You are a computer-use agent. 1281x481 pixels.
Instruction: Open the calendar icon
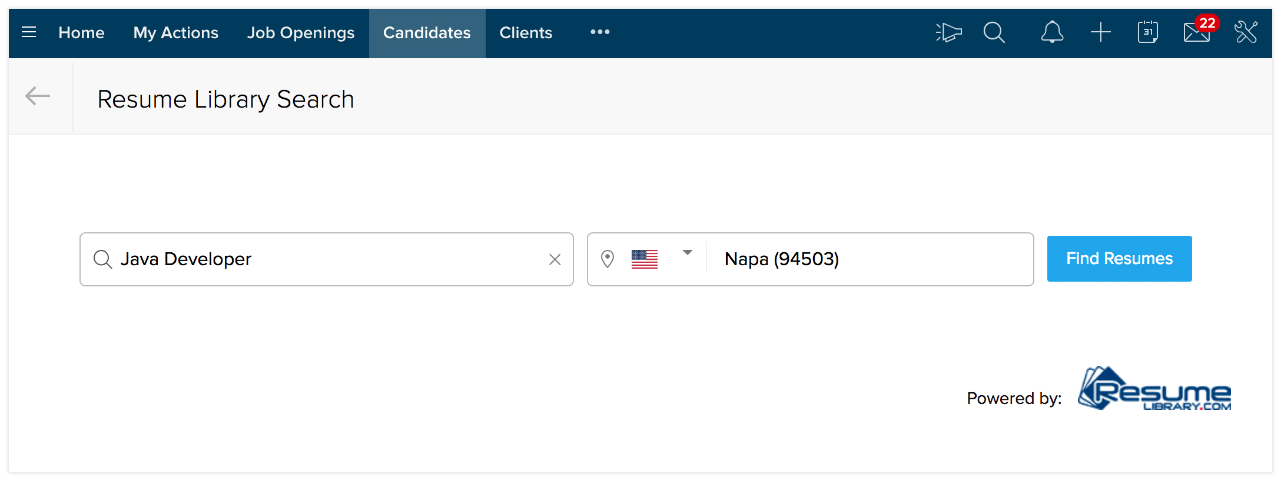(x=1147, y=32)
